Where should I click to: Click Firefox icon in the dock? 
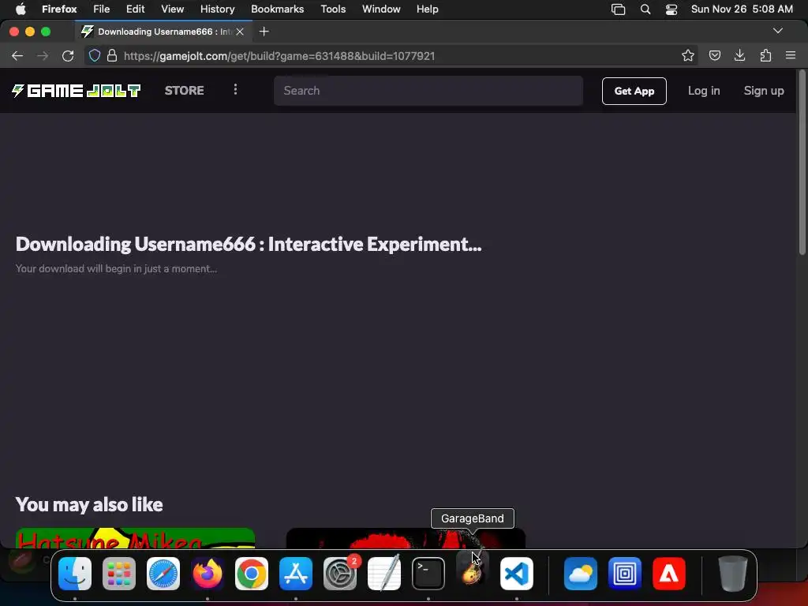tap(208, 573)
